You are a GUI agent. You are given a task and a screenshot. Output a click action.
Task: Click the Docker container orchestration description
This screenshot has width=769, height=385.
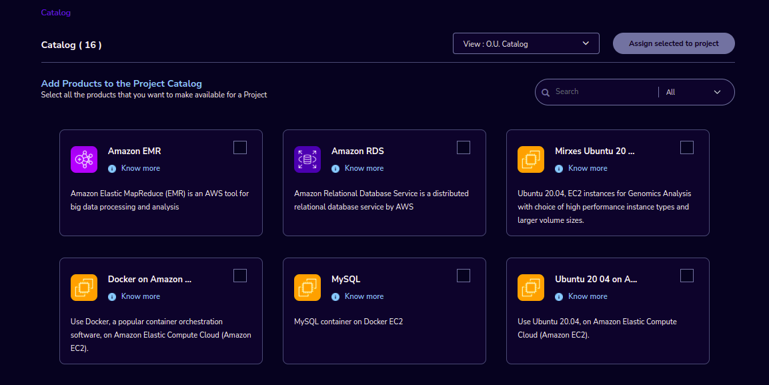pyautogui.click(x=161, y=335)
